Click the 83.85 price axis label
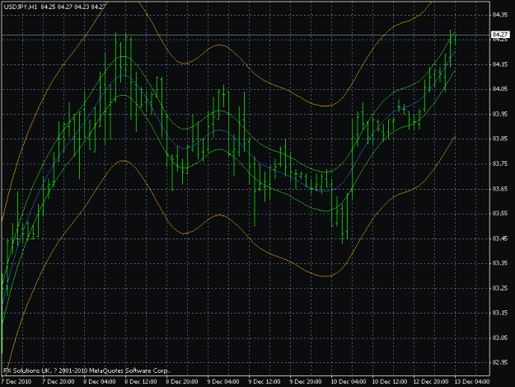515x387 pixels. click(x=500, y=139)
